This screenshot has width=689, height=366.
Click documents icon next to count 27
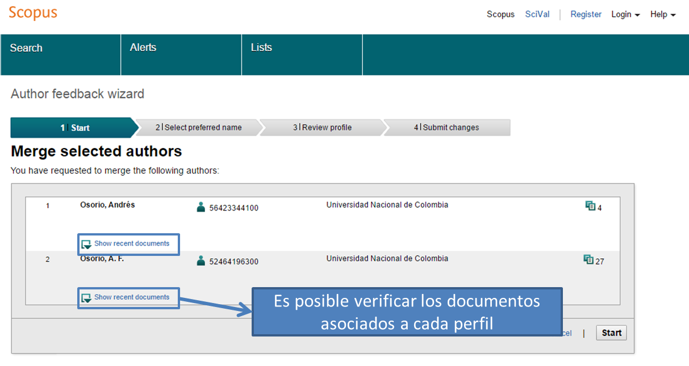(x=588, y=260)
